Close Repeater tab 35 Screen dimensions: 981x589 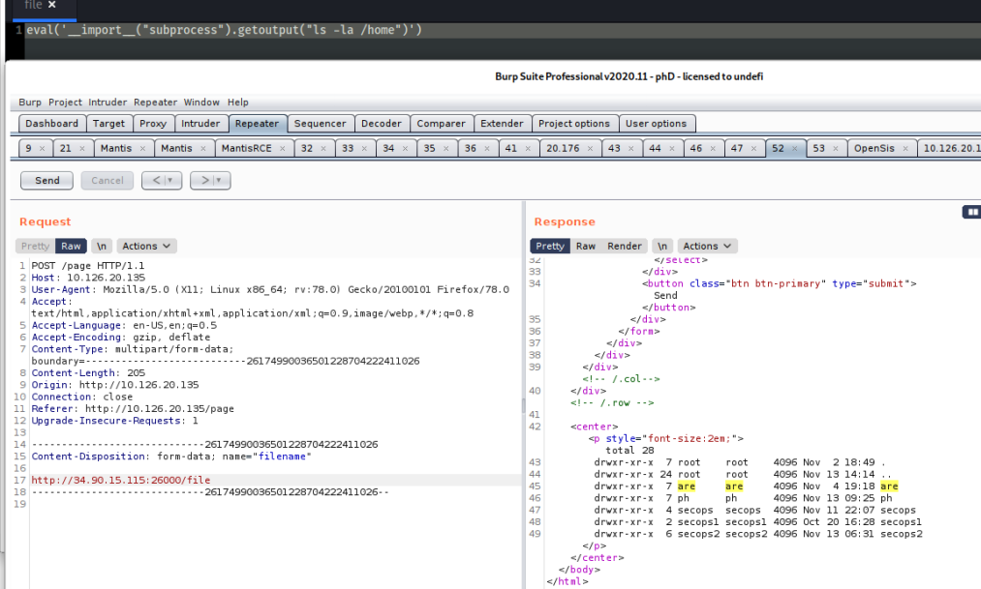tap(446, 149)
